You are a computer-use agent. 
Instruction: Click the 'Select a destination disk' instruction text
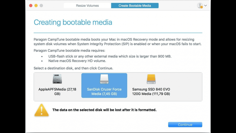[x=73, y=68]
